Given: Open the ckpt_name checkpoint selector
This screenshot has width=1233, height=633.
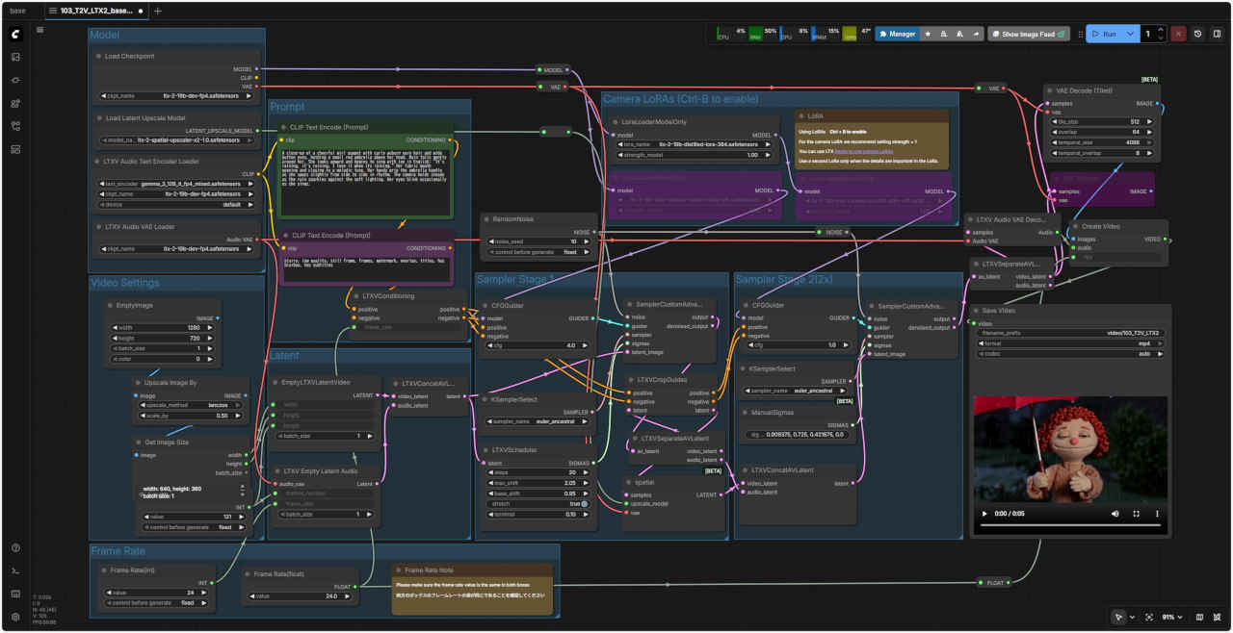Looking at the screenshot, I should point(177,96).
